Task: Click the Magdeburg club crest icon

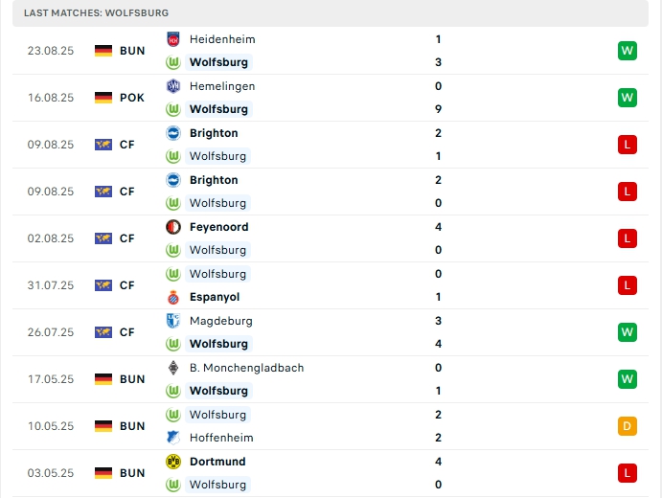Action: tap(173, 321)
